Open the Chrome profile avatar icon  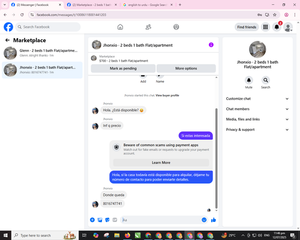click(286, 15)
